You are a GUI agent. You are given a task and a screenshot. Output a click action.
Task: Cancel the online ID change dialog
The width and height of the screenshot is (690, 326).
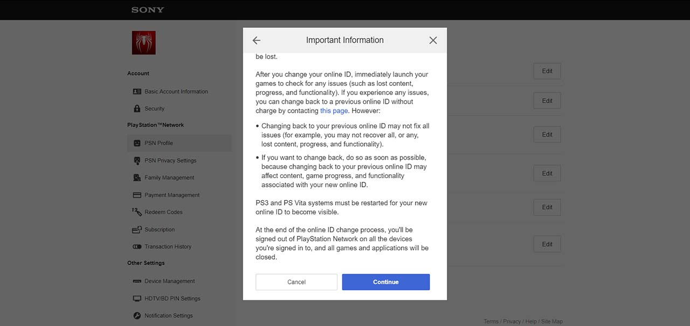296,282
